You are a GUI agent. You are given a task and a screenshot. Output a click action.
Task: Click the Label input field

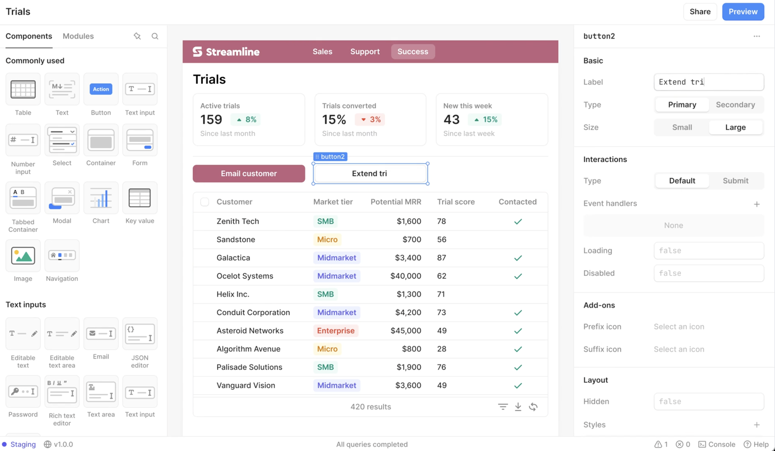(x=708, y=82)
